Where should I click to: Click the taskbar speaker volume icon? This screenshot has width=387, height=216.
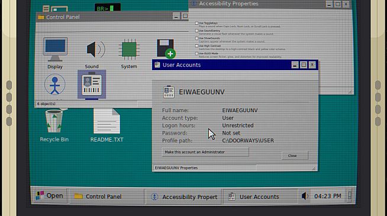coord(305,196)
